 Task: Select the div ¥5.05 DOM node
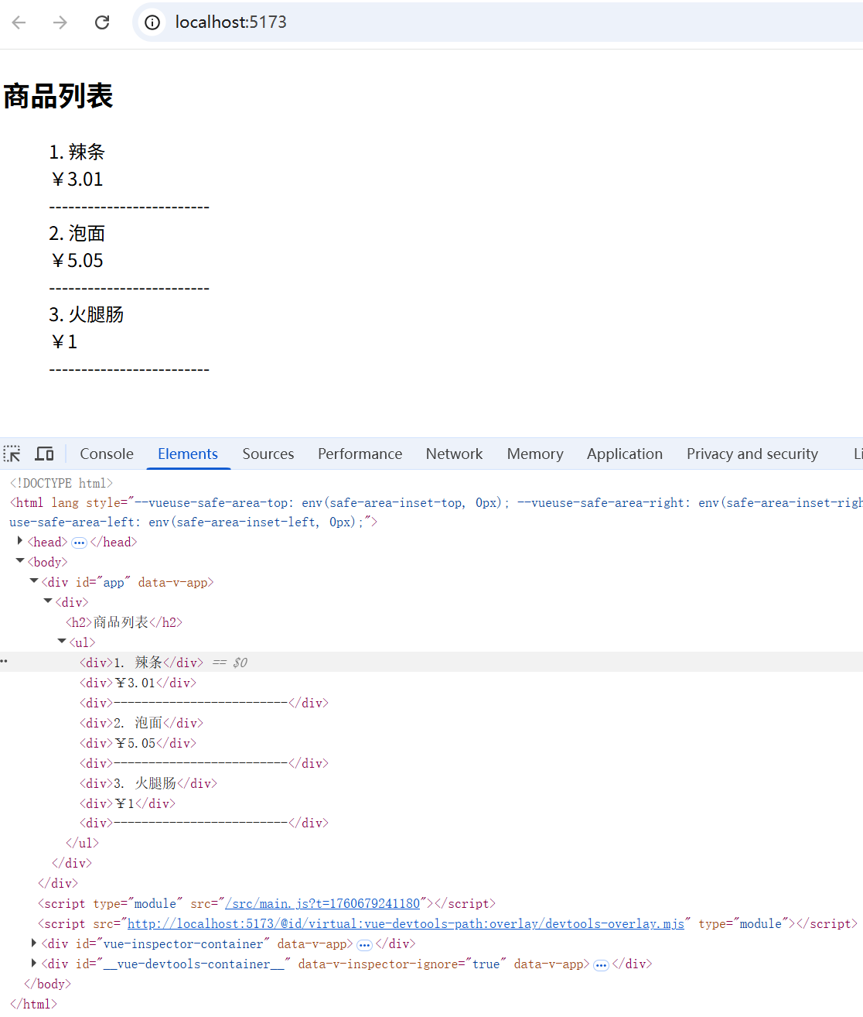(138, 743)
